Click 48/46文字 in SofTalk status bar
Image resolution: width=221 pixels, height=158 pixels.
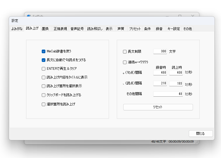159,142
